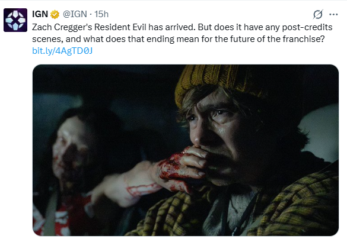Open the three-dot more options menu

pos(333,15)
